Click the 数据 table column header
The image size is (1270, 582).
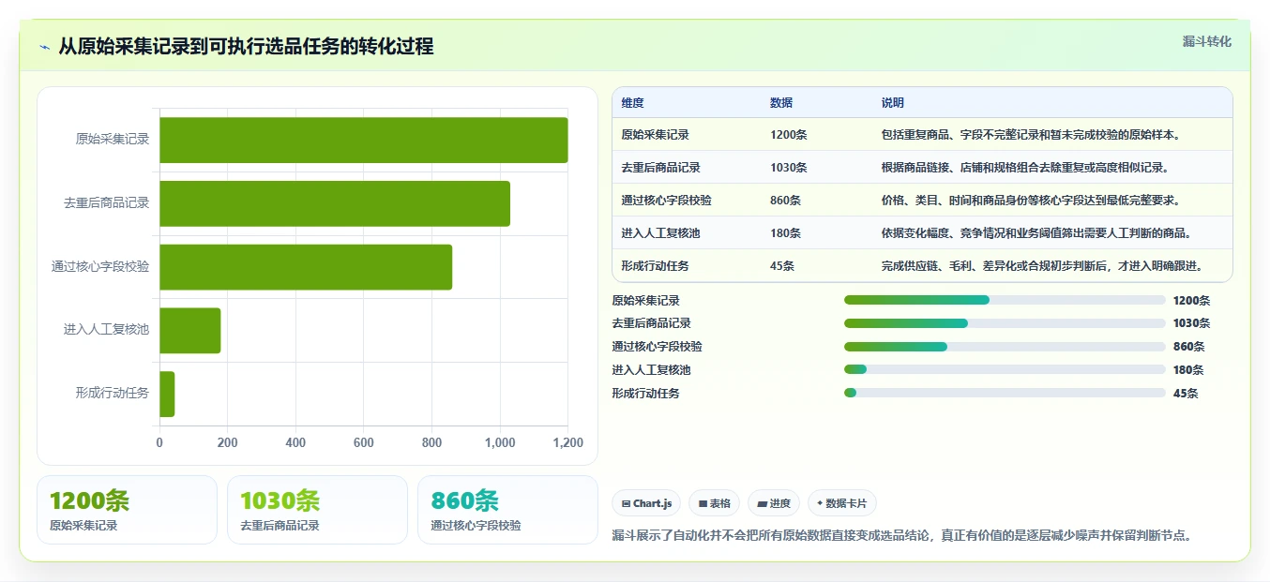pos(781,103)
